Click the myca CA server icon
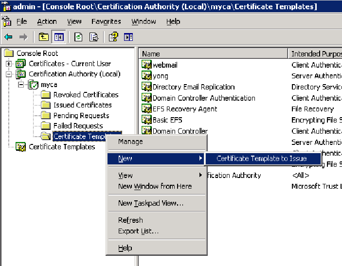Viewport: 342px width, 266px height. tap(34, 85)
